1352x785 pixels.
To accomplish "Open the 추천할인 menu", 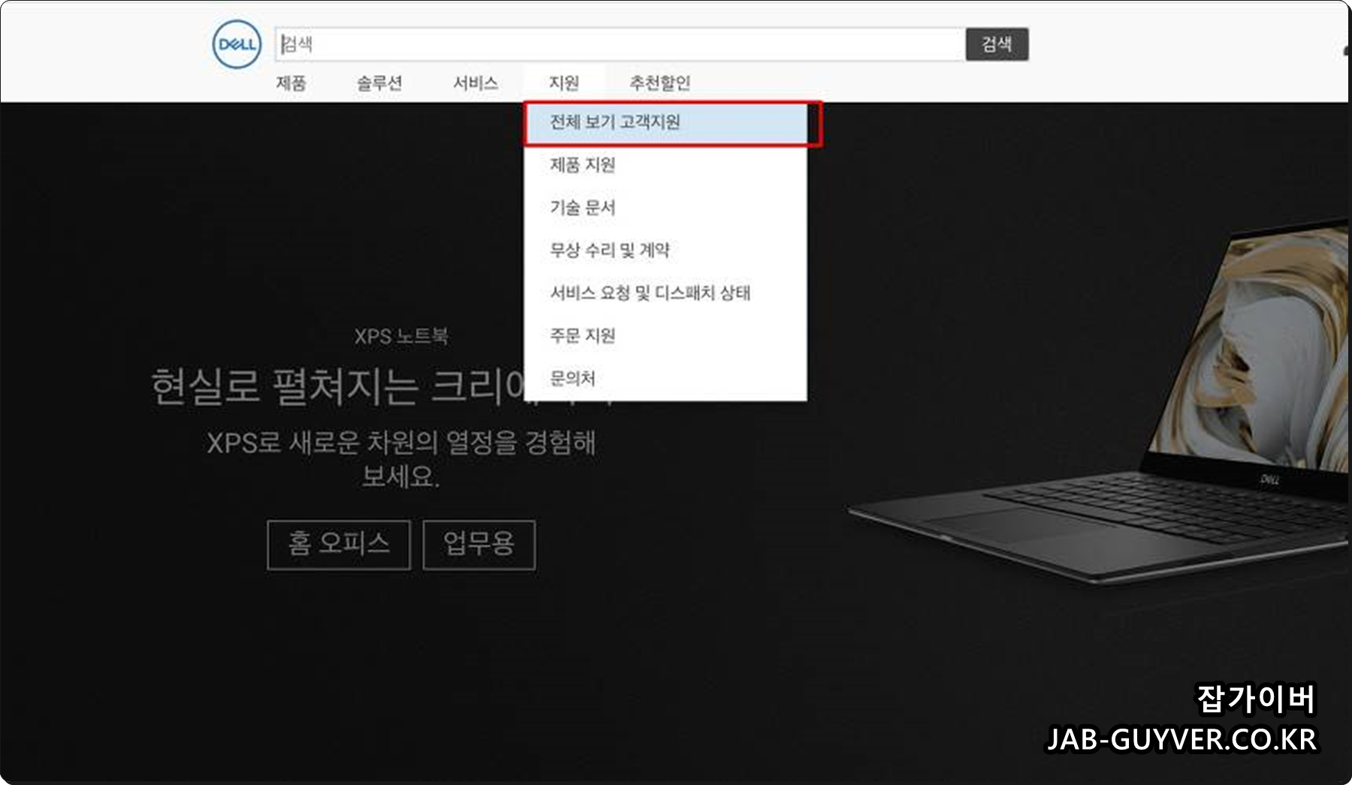I will tap(660, 83).
